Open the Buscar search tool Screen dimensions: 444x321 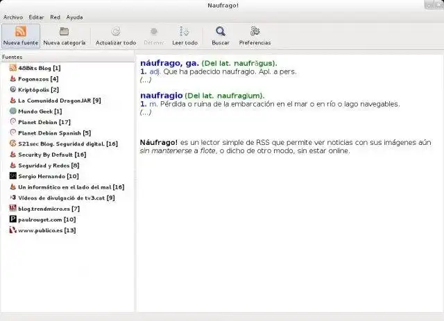[x=221, y=36]
